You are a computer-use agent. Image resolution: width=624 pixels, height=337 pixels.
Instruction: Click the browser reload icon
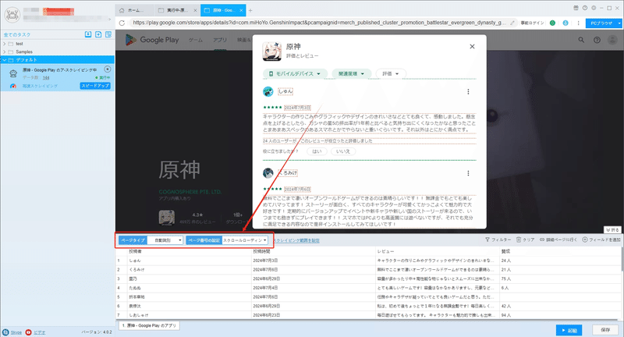point(122,23)
